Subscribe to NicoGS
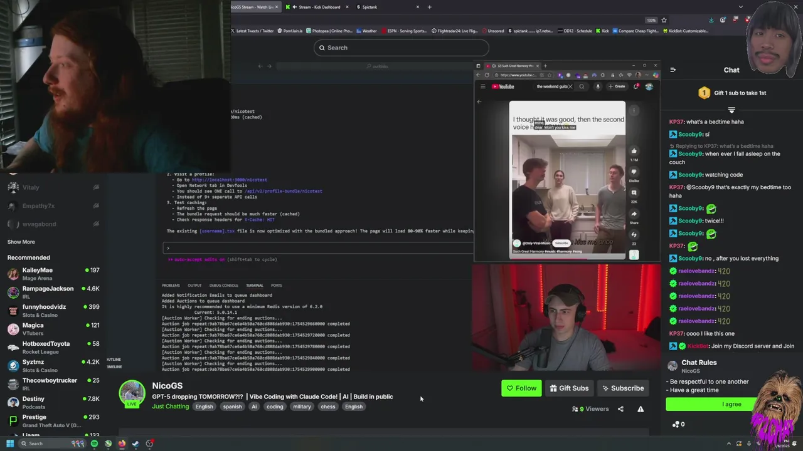This screenshot has height=451, width=803. point(623,388)
